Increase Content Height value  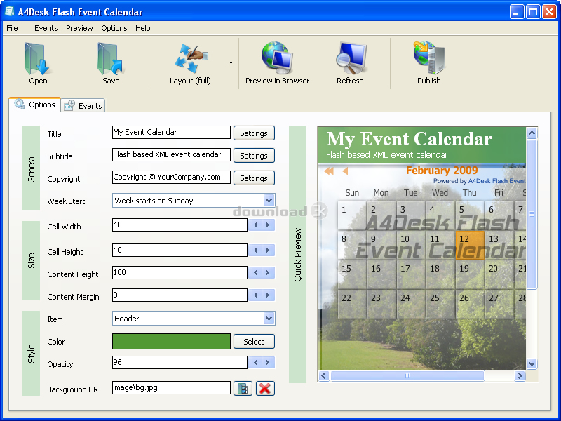pos(268,272)
